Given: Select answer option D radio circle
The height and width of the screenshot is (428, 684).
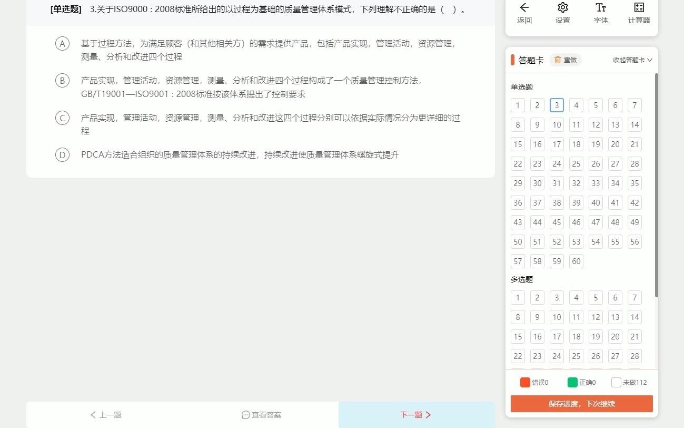Looking at the screenshot, I should pos(62,155).
